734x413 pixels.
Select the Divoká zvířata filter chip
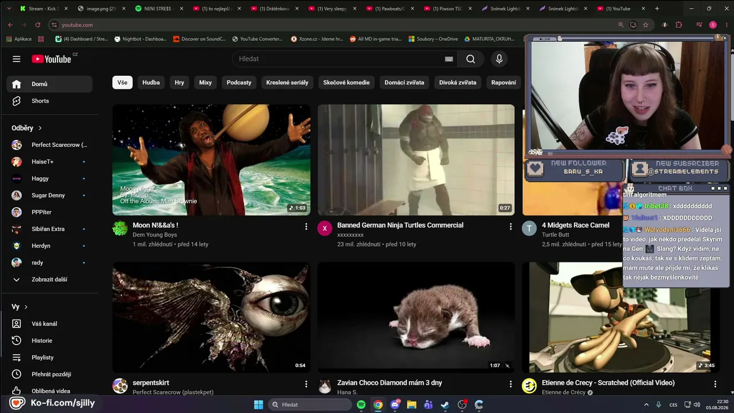458,83
